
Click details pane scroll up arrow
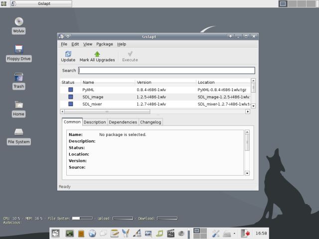(x=247, y=132)
